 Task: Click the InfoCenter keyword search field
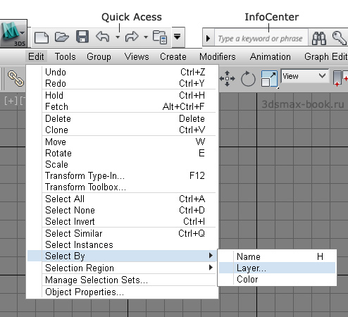(x=261, y=38)
